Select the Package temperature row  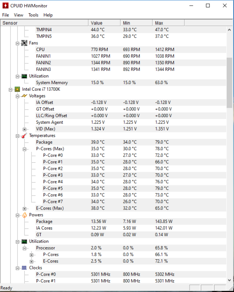click(131, 142)
